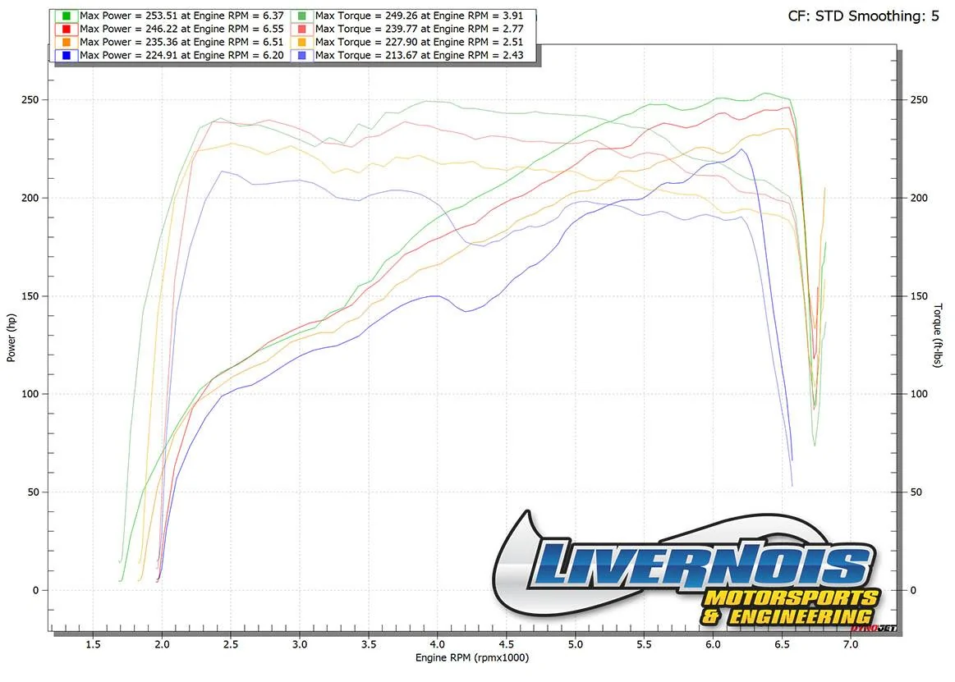
Task: Click the 'Torque (ft-lbs)' axis title
Action: point(937,336)
